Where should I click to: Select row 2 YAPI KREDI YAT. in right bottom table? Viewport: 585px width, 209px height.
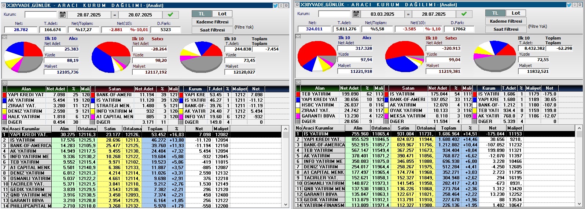(x=435, y=139)
